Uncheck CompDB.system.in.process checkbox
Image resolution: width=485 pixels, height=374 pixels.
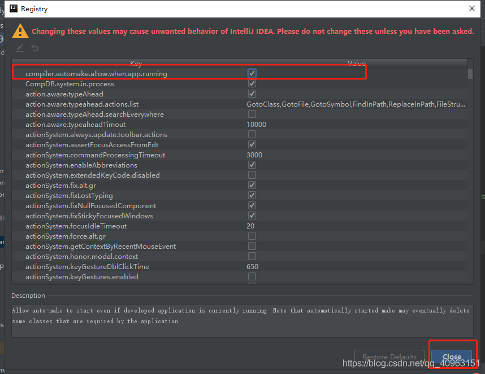252,83
